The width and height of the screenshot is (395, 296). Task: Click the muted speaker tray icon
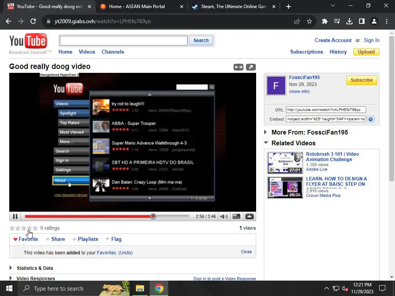click(345, 288)
